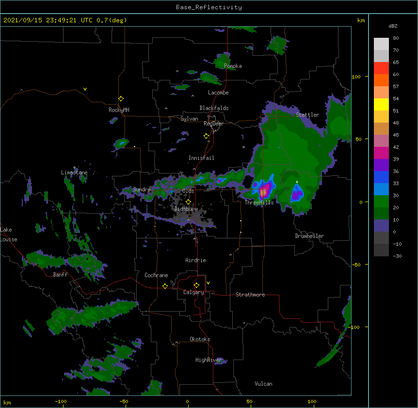Click the white asterisk above Limestone label
418x408 pixels.
click(74, 168)
